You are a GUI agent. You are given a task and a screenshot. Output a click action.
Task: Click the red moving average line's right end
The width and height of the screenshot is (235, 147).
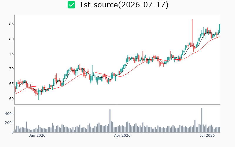point(219,36)
